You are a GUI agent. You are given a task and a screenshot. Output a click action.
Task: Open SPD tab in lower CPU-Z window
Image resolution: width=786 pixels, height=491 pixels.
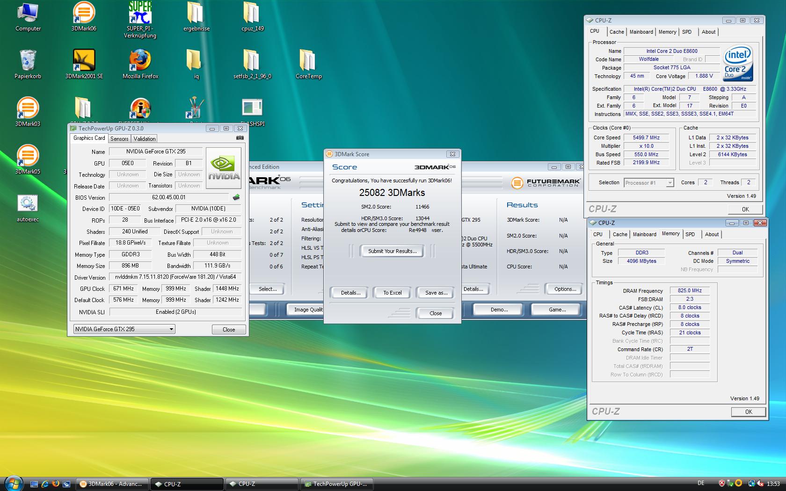coord(690,234)
